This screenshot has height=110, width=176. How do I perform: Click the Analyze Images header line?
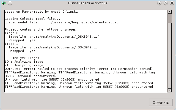coord(26,58)
